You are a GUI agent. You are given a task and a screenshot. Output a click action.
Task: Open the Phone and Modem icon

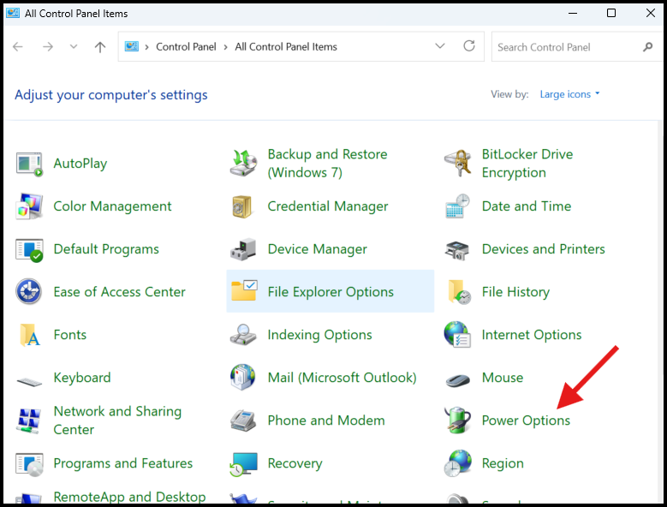pyautogui.click(x=243, y=421)
